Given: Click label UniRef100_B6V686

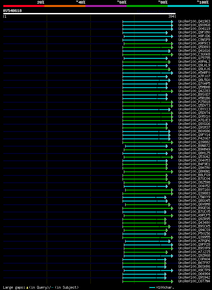Looking at the screenshot, I should [194, 131].
